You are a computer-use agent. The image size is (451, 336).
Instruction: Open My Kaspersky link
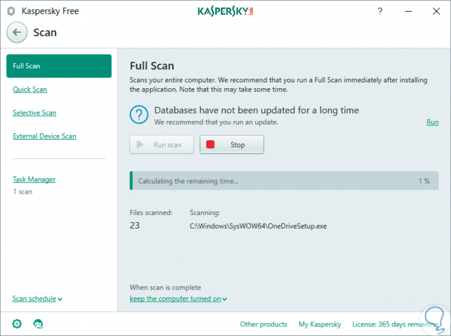(320, 324)
